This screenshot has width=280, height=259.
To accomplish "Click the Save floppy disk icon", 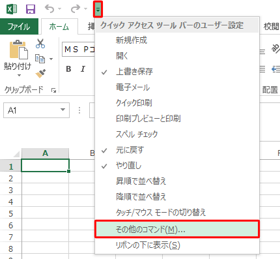I will point(31,9).
